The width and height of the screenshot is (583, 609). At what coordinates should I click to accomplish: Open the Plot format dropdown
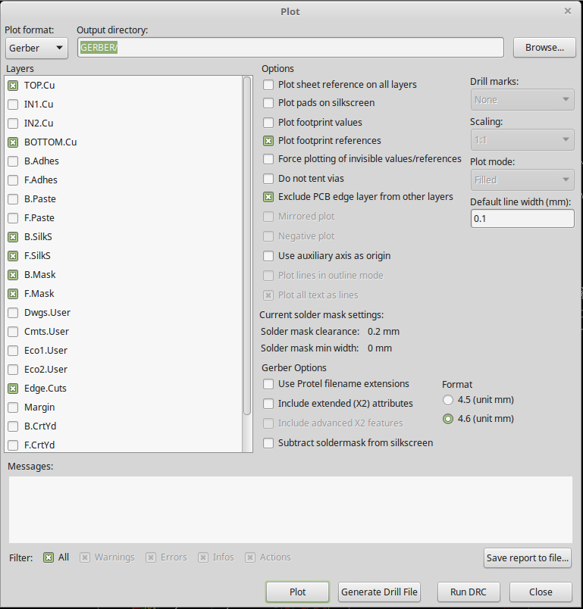tap(36, 48)
